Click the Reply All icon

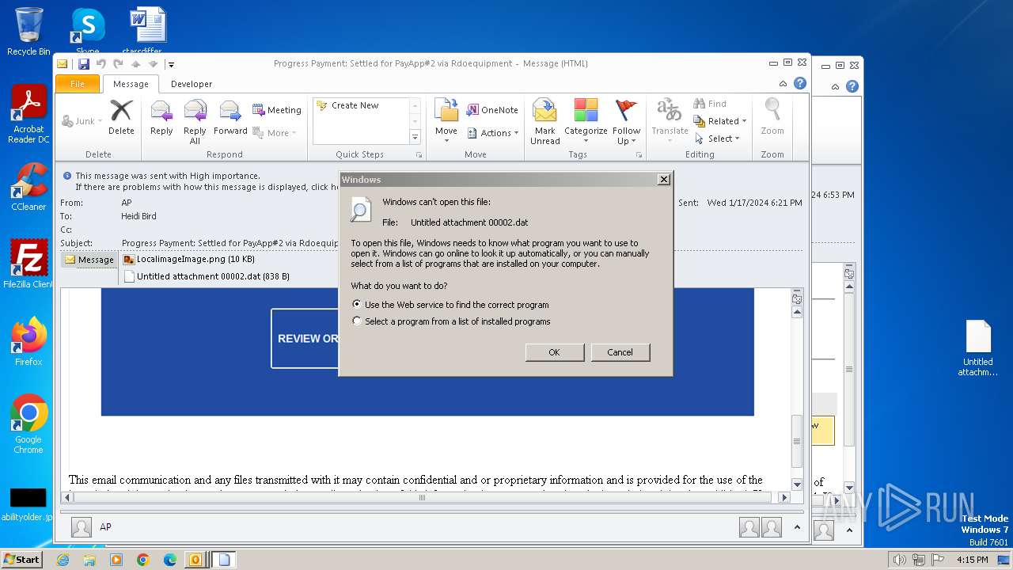coord(195,122)
